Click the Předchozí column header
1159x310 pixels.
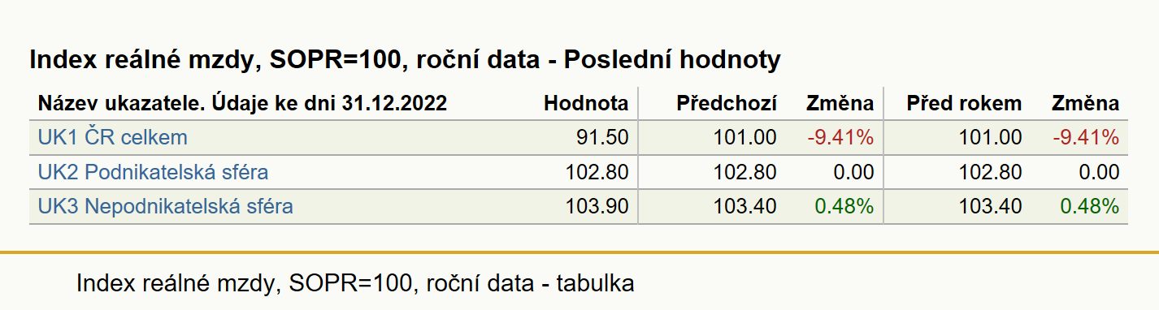[x=727, y=103]
